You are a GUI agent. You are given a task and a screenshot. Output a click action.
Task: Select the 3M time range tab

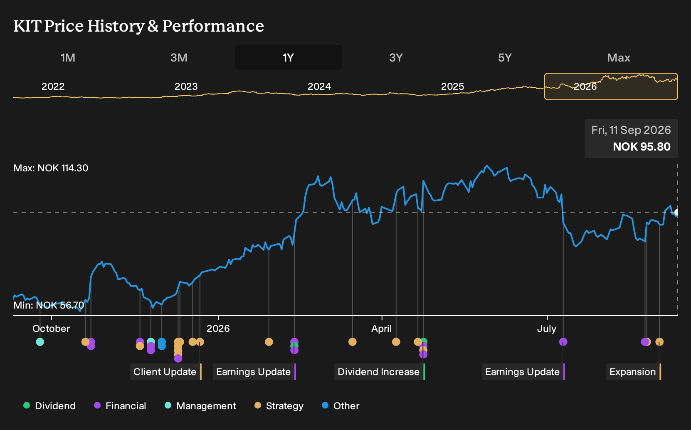[x=179, y=57]
